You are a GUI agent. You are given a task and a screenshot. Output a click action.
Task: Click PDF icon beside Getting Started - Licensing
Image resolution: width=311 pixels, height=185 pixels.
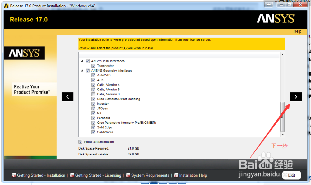[72, 175]
